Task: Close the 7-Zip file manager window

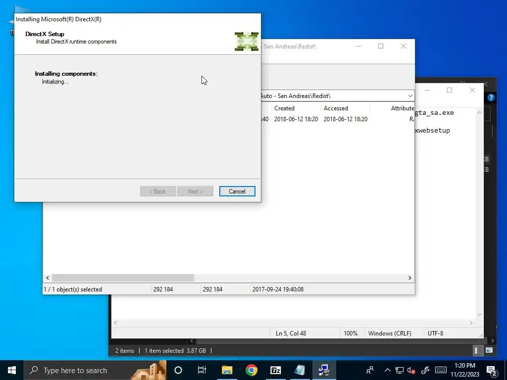Action: (404, 46)
